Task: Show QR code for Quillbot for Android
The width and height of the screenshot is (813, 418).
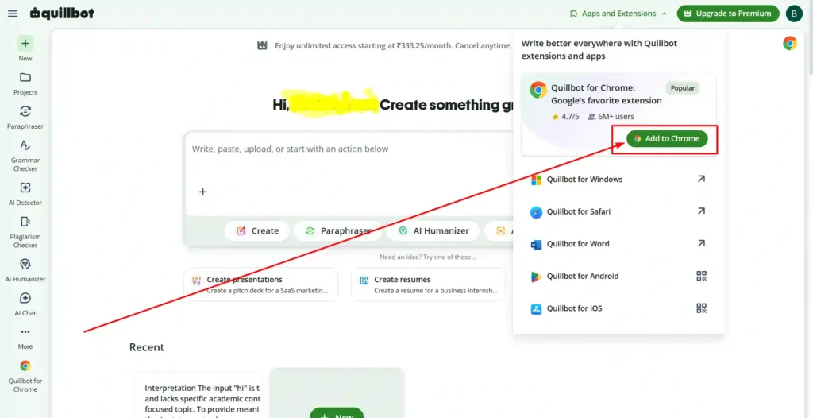Action: tap(702, 276)
